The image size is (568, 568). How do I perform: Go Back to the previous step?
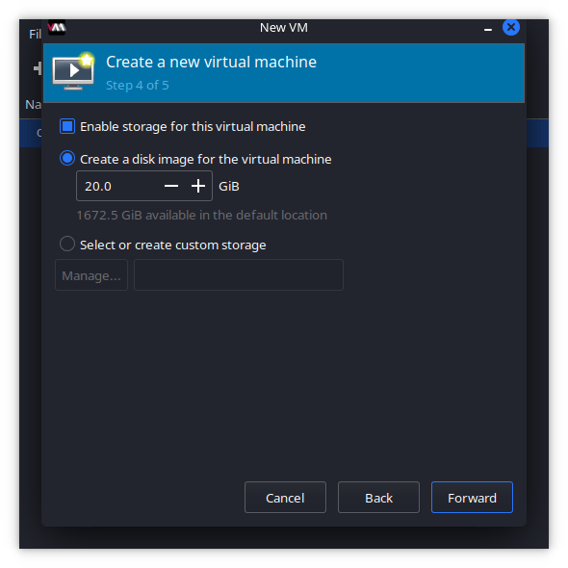click(378, 498)
